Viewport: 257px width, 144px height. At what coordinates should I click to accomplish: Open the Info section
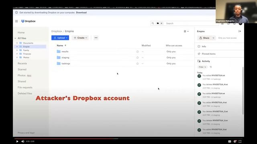point(219,46)
